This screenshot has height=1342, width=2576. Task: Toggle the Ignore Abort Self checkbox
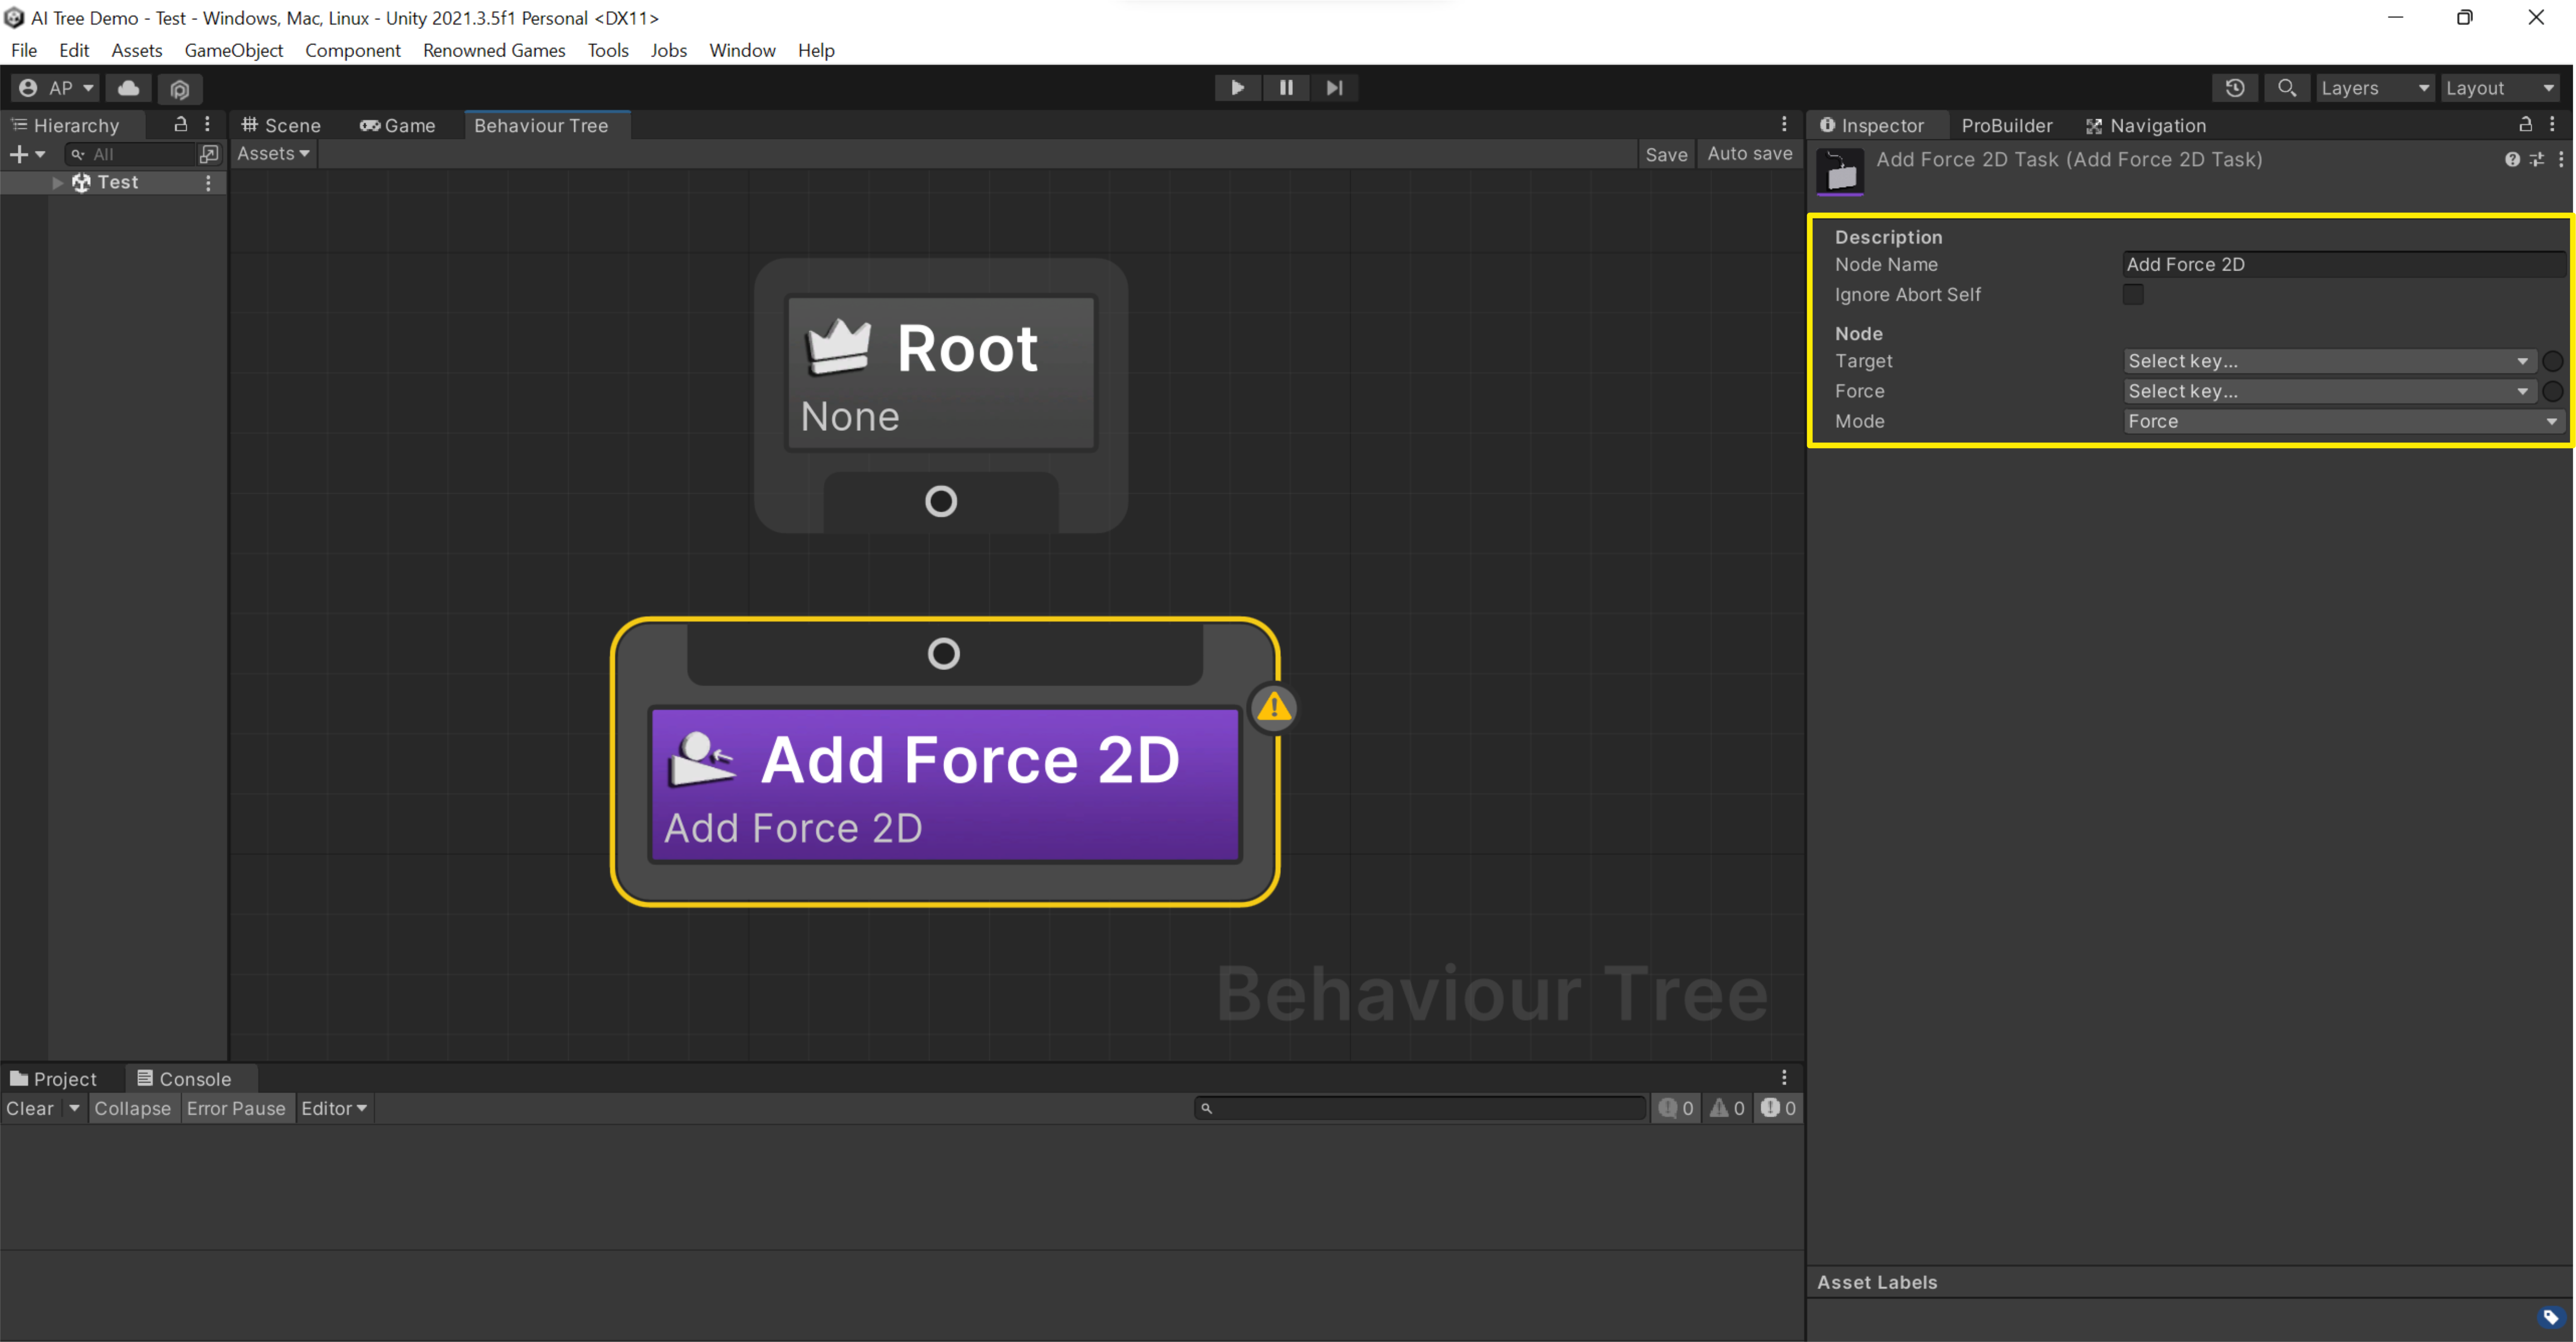click(2133, 294)
